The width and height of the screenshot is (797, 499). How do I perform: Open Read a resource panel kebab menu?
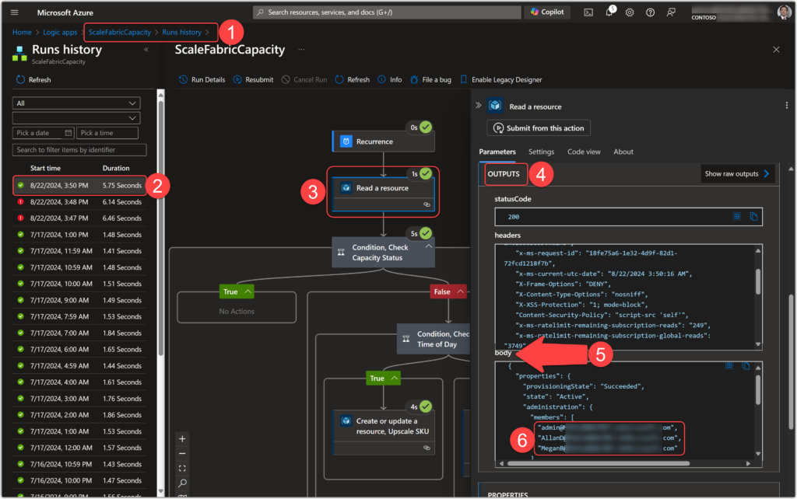click(x=786, y=106)
